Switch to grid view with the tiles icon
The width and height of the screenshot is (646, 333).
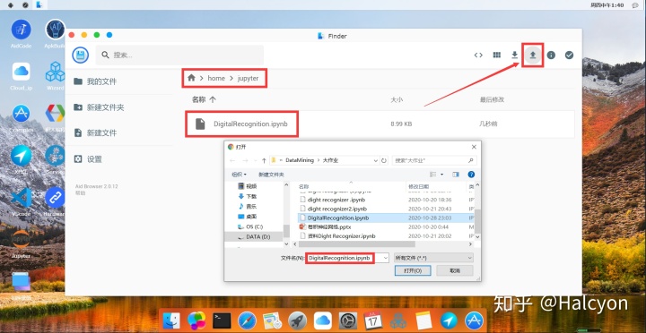click(497, 55)
